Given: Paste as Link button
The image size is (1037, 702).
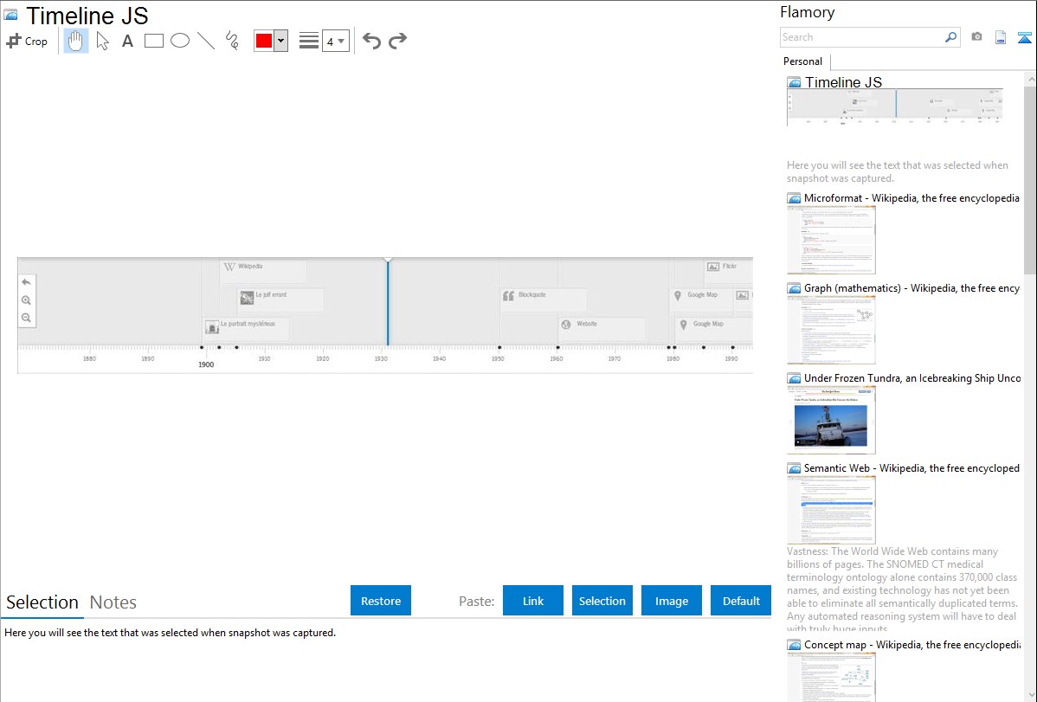Looking at the screenshot, I should [533, 600].
